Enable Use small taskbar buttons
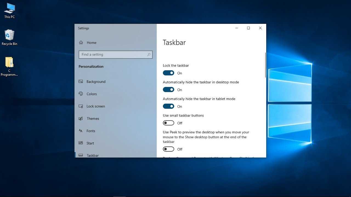The image size is (351, 197). click(x=168, y=123)
